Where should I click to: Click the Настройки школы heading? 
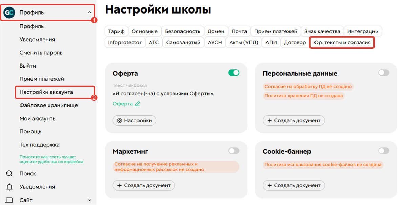[158, 10]
